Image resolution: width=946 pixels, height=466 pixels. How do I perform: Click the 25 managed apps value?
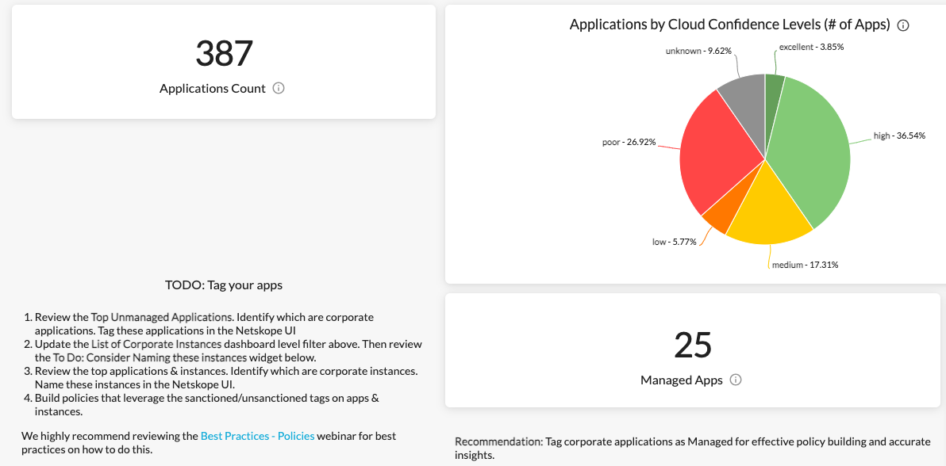693,345
